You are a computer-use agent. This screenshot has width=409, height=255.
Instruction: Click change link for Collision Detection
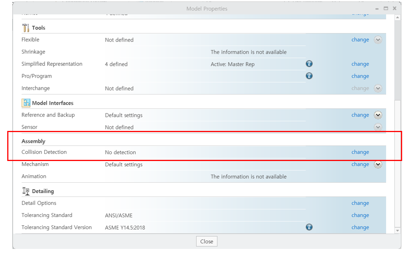pos(360,152)
